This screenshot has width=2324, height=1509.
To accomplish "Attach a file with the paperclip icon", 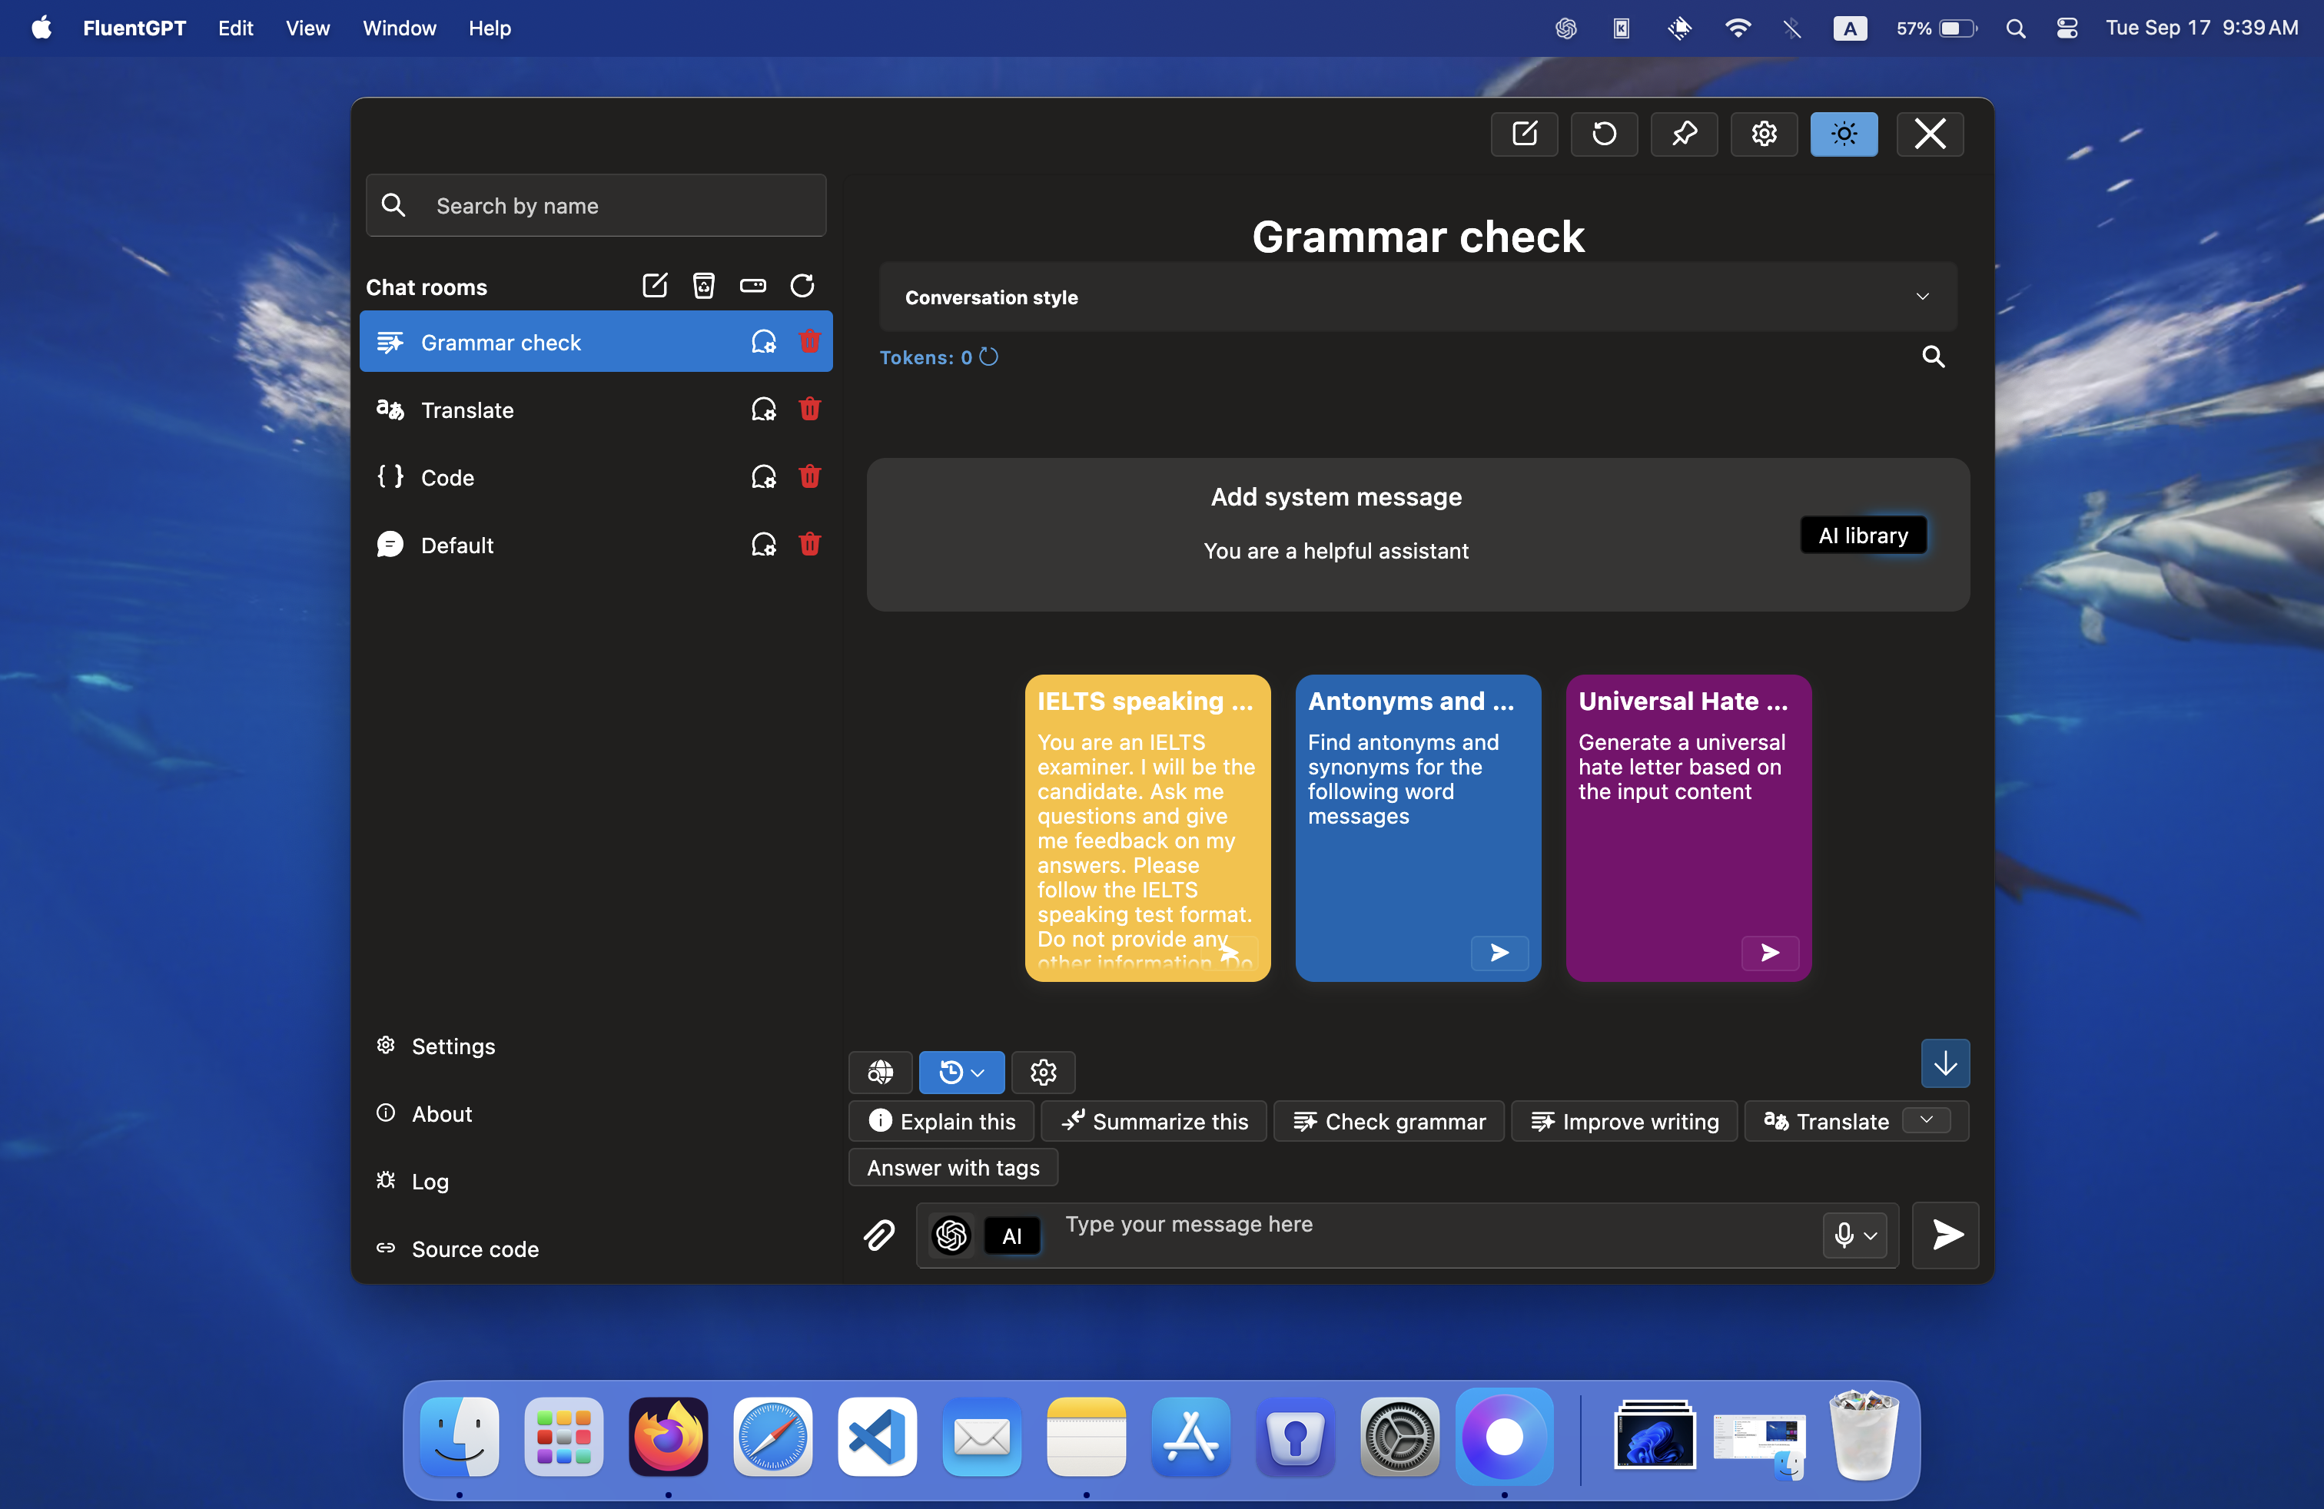I will pyautogui.click(x=878, y=1235).
